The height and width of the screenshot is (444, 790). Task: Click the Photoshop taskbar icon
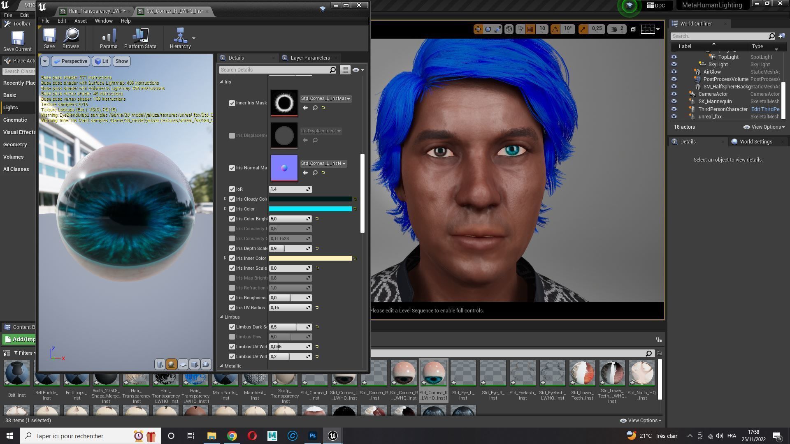coord(313,436)
